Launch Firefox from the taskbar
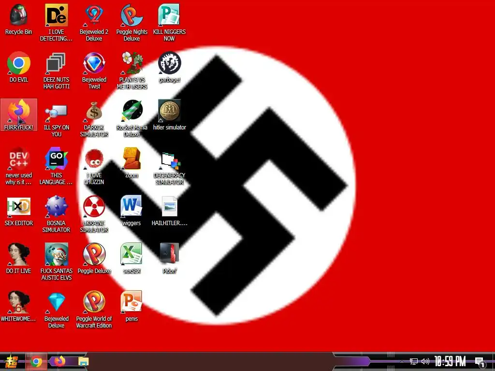 (59, 361)
